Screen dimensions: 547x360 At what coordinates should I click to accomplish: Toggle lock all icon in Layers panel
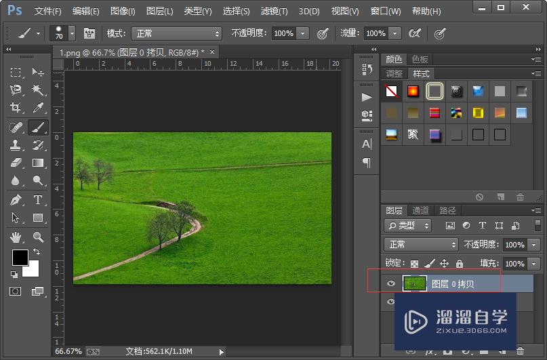tap(460, 263)
